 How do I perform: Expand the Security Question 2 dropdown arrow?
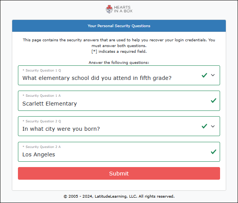pyautogui.click(x=213, y=126)
